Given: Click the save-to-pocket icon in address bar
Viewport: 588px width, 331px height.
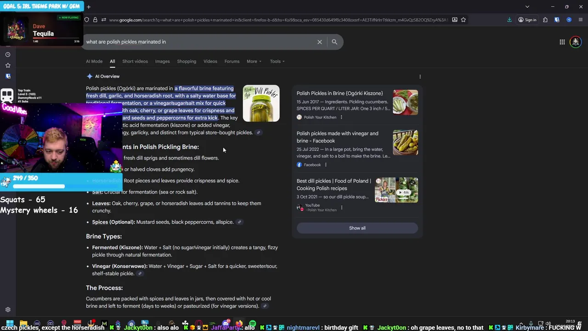Looking at the screenshot, I should (x=454, y=20).
